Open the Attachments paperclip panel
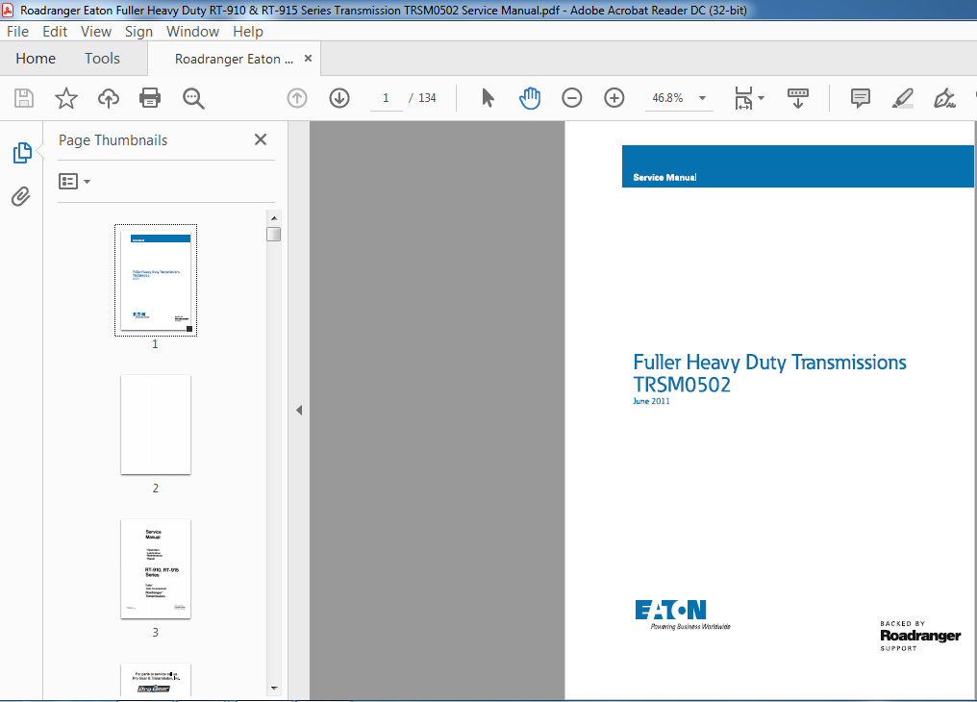Screen dimensions: 977x702 pyautogui.click(x=20, y=197)
